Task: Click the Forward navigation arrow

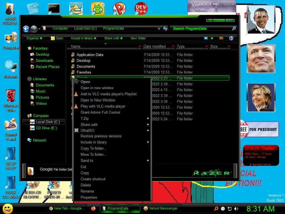Action: click(34, 29)
